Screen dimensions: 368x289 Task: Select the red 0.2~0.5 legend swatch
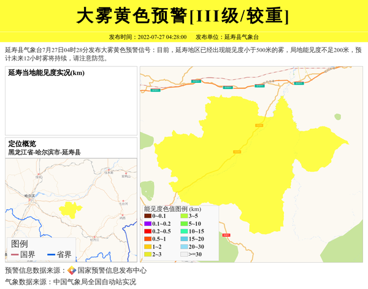(x=148, y=231)
